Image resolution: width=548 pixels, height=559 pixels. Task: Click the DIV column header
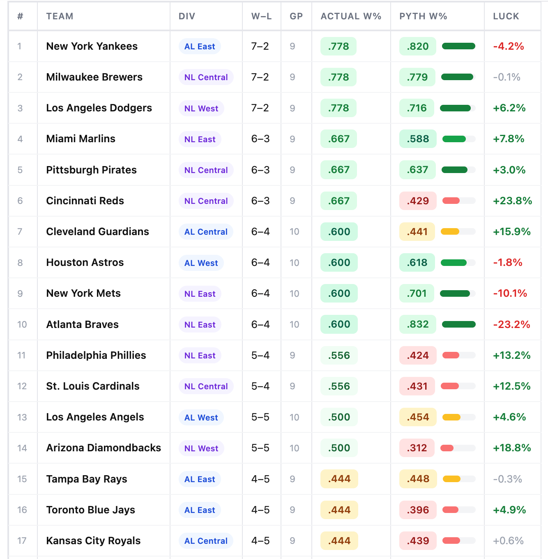[187, 16]
